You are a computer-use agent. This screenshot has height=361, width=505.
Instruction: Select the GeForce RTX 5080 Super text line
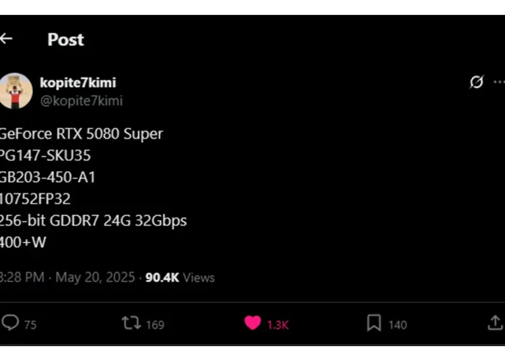pyautogui.click(x=81, y=134)
